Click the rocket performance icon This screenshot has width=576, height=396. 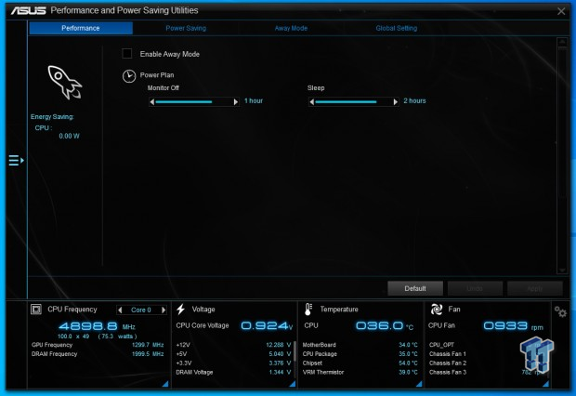65,83
